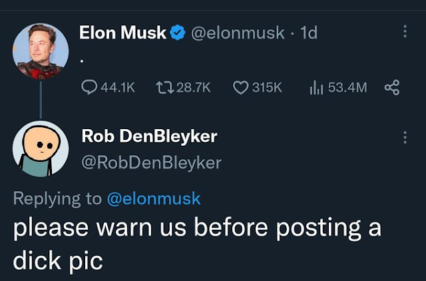Click the Elon Musk display name
Viewport: 426px width, 281px height.
[x=122, y=33]
